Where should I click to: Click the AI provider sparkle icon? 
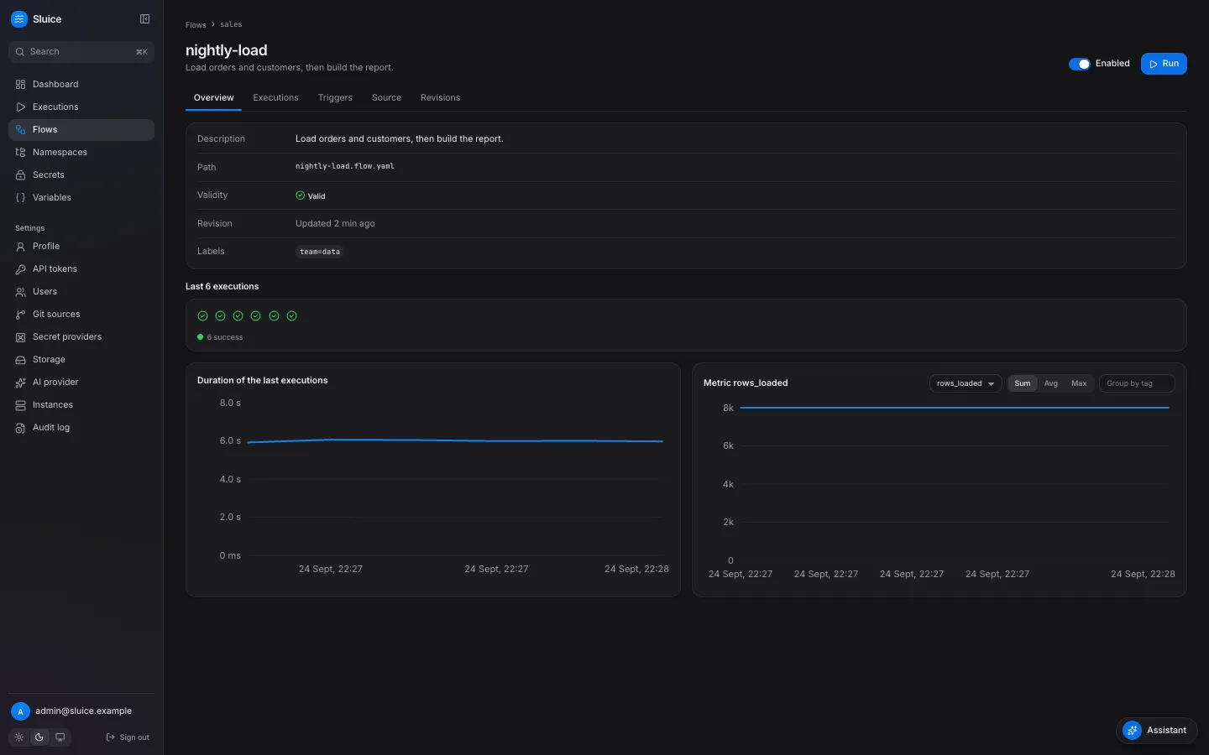(20, 383)
